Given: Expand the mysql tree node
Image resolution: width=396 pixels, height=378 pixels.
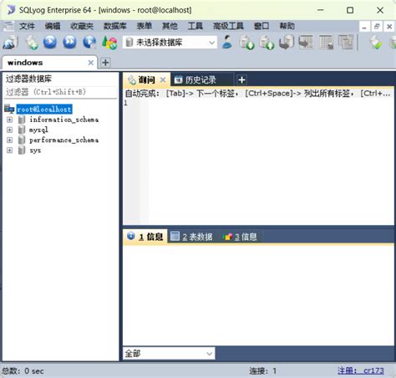Looking at the screenshot, I should (10, 130).
